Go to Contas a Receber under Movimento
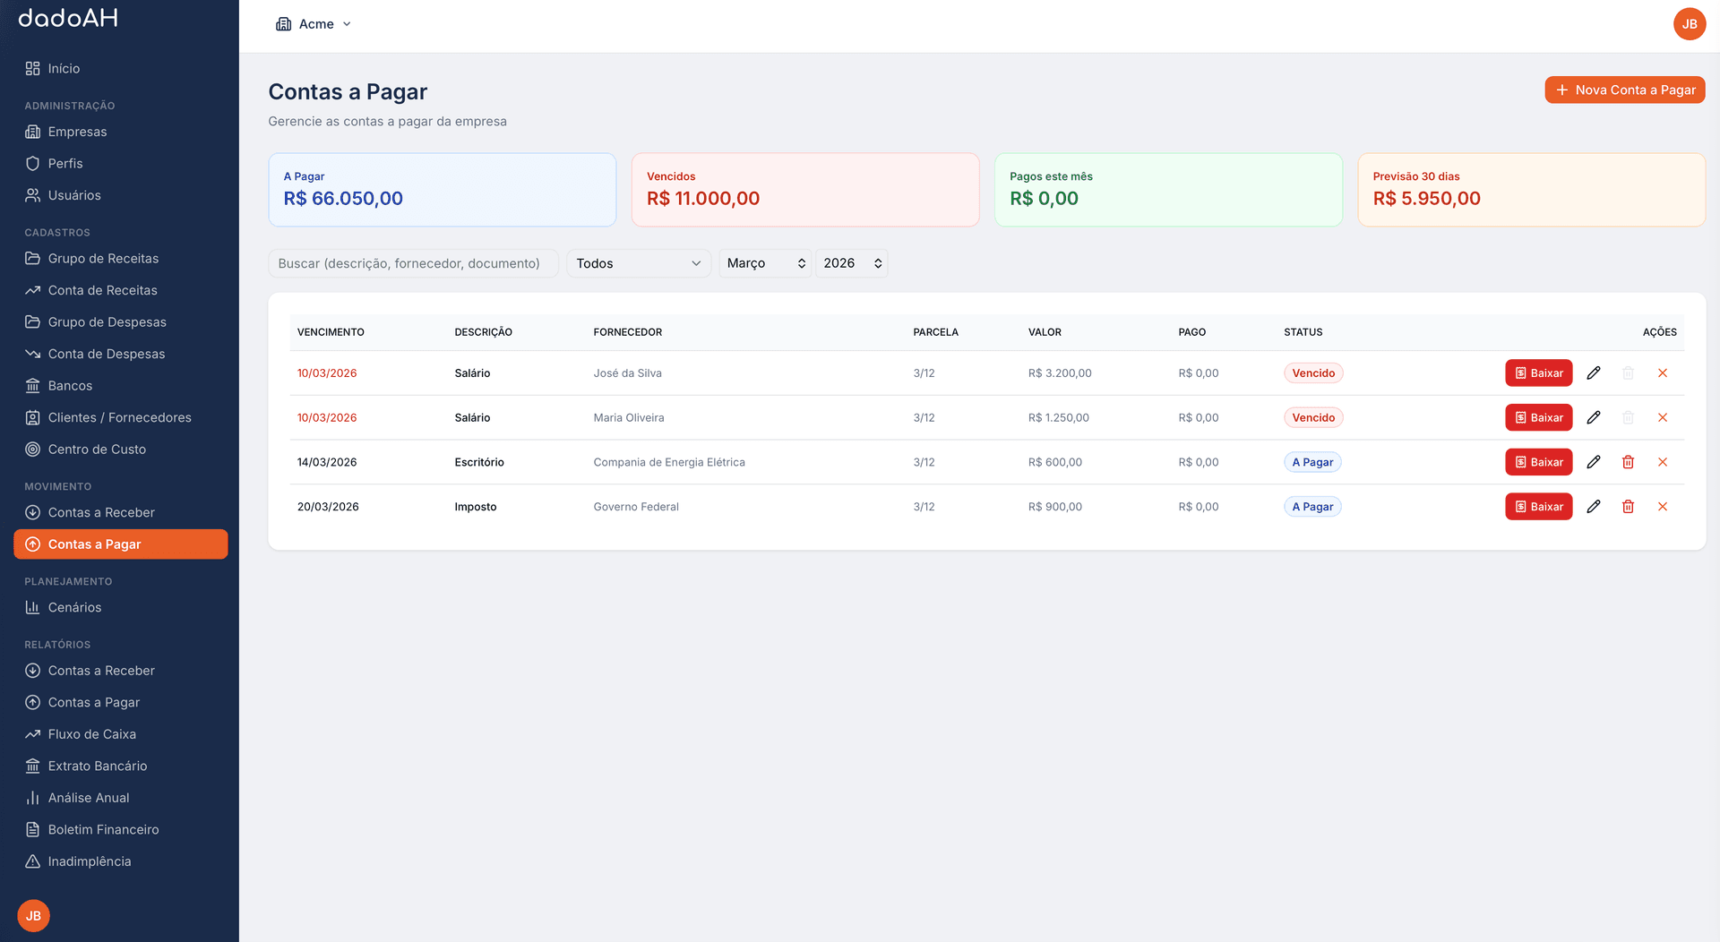 (101, 512)
